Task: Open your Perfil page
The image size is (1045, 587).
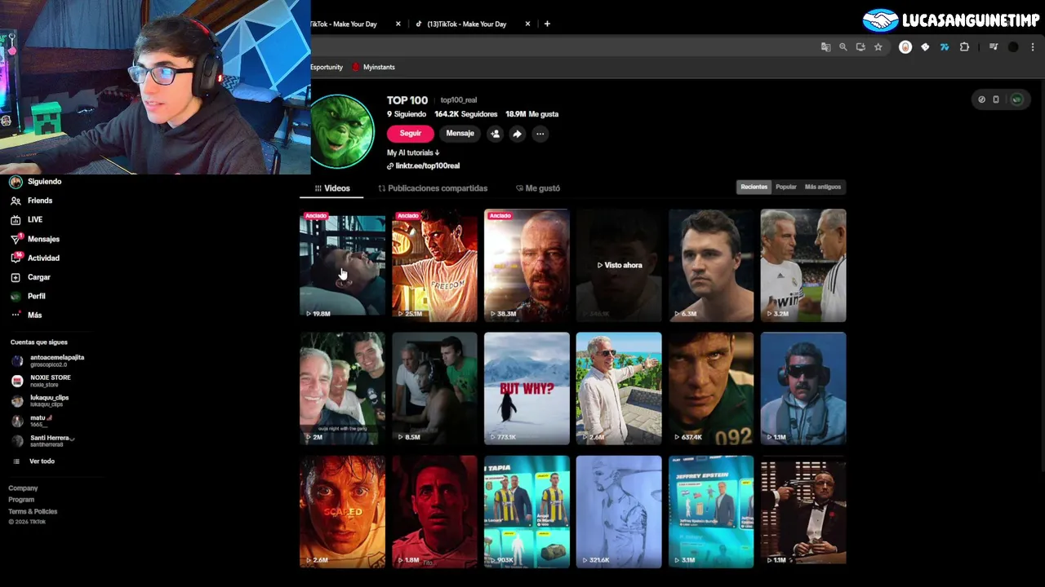Action: tap(29, 296)
